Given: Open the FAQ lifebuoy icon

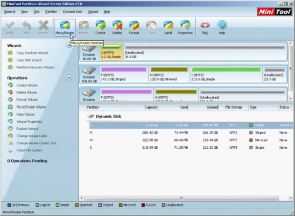Looking at the screenshot, I should tap(205, 28).
